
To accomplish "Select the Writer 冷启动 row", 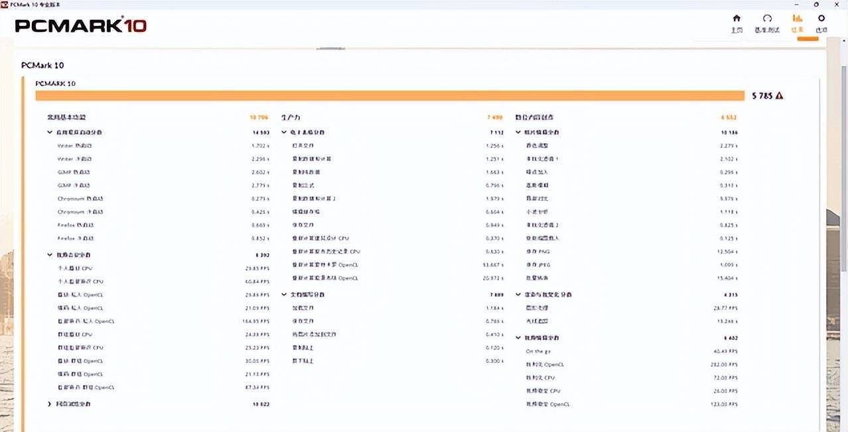I will point(164,159).
